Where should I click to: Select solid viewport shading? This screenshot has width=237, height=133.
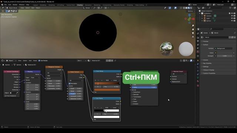pos(186,8)
